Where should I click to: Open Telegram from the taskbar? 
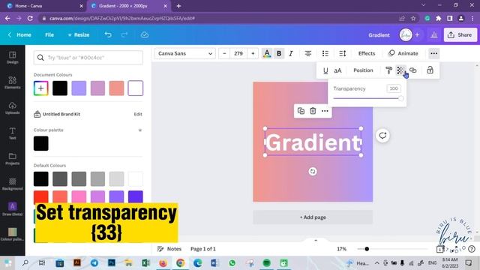point(94,263)
